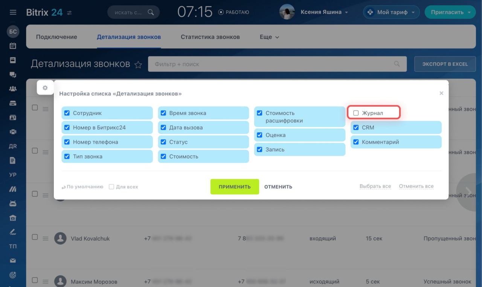This screenshot has height=287, width=482.
Task: Uncheck the Время звонка checkbox
Action: [x=163, y=113]
